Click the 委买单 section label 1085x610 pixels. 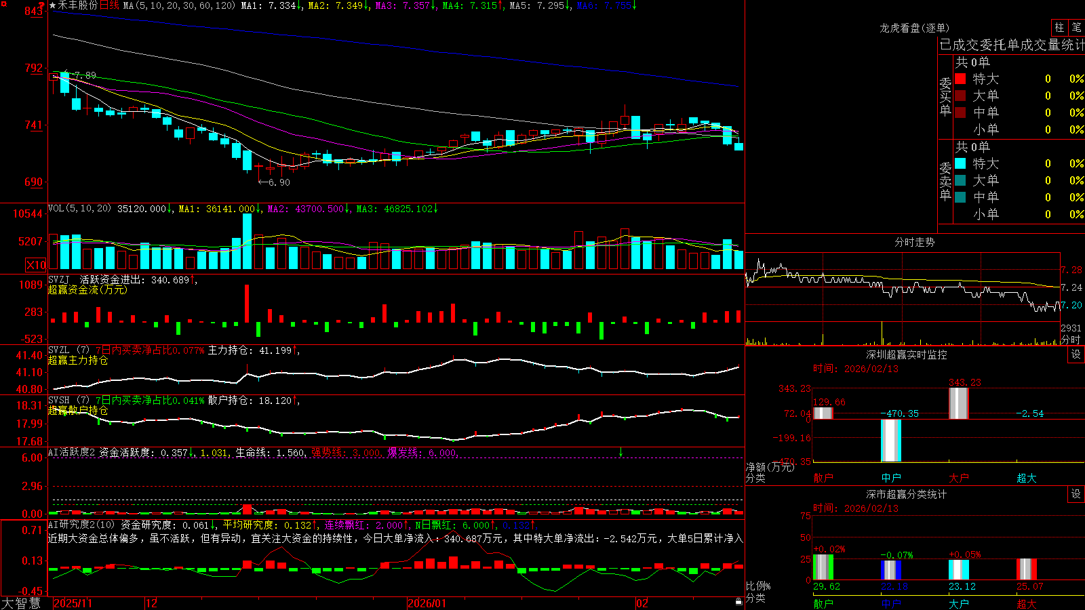[x=945, y=96]
